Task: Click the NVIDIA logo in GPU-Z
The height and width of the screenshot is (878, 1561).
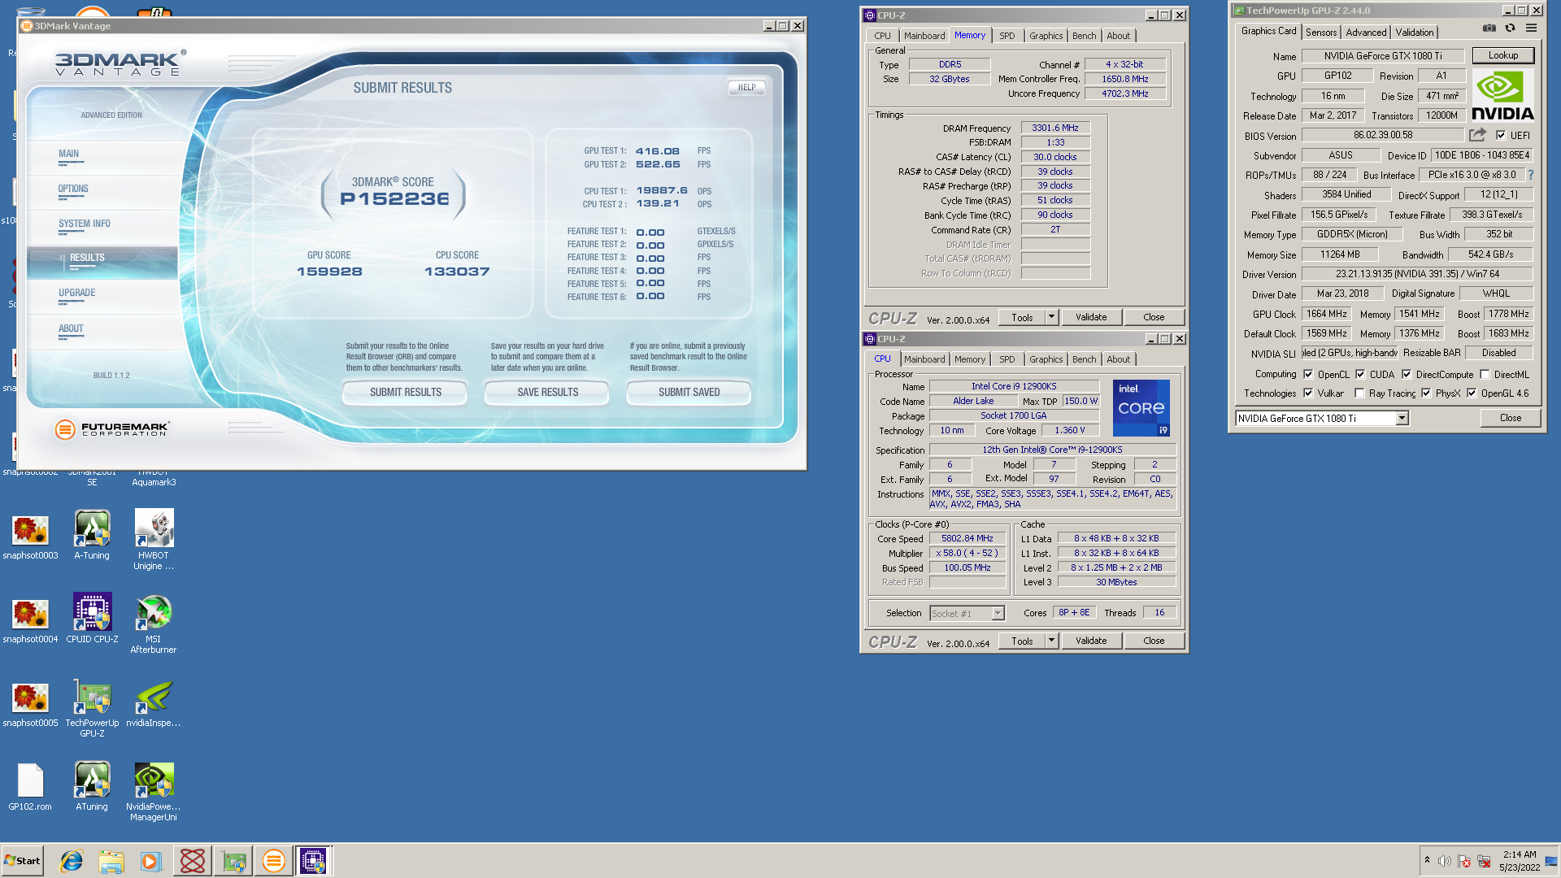Action: pos(1502,96)
